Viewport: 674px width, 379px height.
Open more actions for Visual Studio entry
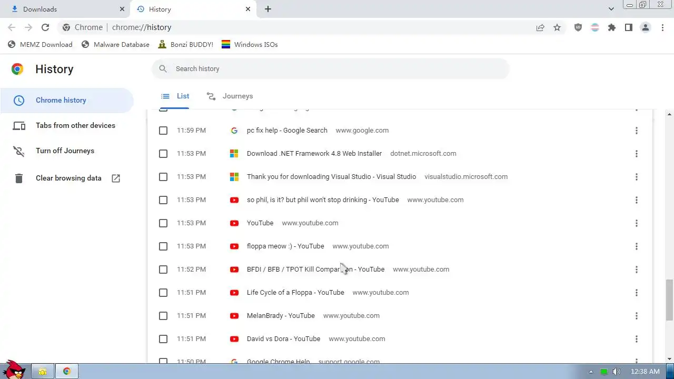(636, 177)
